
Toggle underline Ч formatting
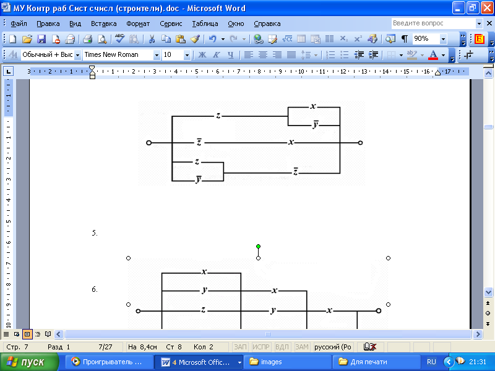point(231,54)
